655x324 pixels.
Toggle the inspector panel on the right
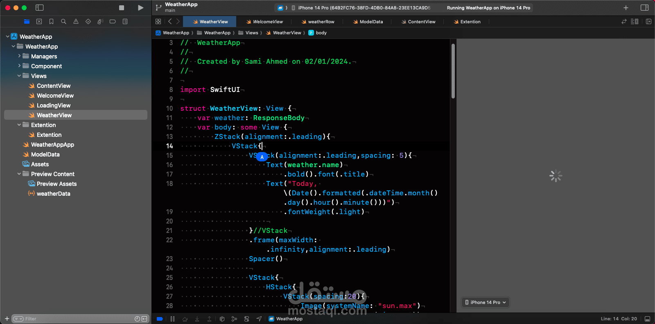tap(644, 8)
